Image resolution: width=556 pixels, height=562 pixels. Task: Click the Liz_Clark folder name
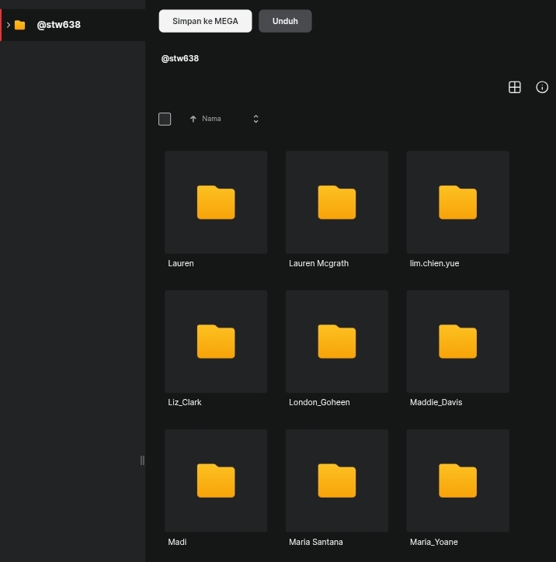pyautogui.click(x=185, y=403)
